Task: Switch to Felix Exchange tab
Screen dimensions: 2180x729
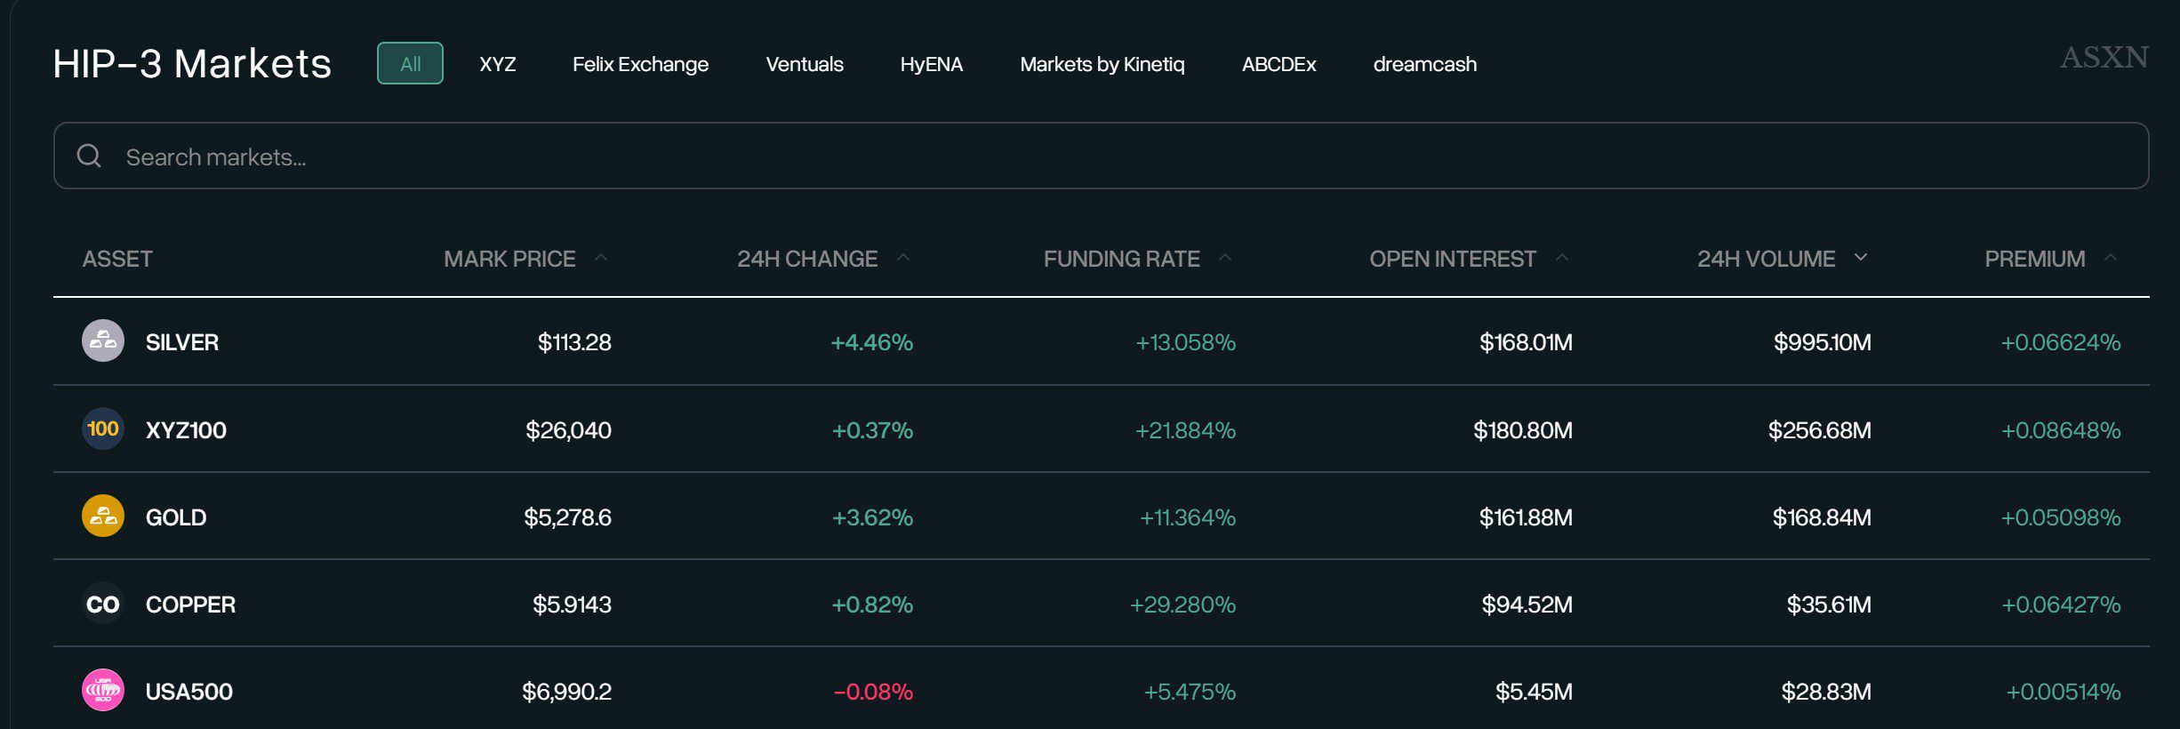Action: point(640,64)
